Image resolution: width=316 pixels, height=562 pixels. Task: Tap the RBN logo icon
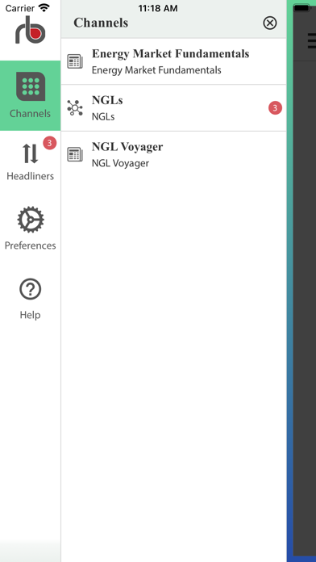pyautogui.click(x=31, y=30)
